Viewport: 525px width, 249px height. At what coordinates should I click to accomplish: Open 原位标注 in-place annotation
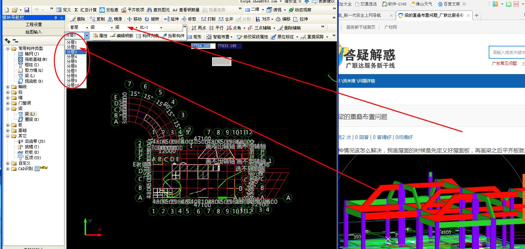(x=284, y=37)
